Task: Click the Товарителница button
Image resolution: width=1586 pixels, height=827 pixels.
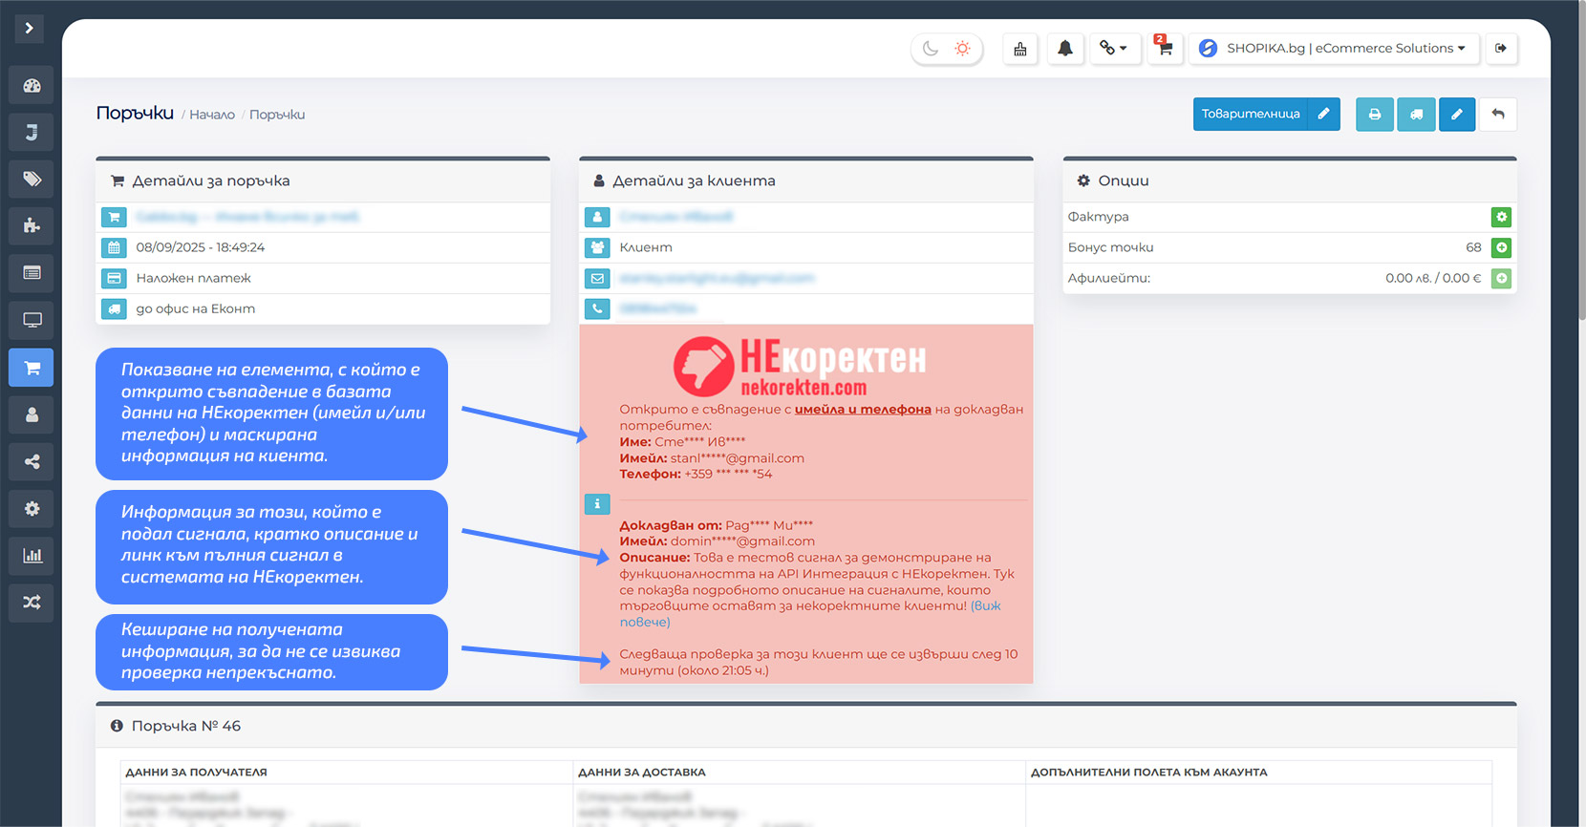Action: tap(1251, 115)
